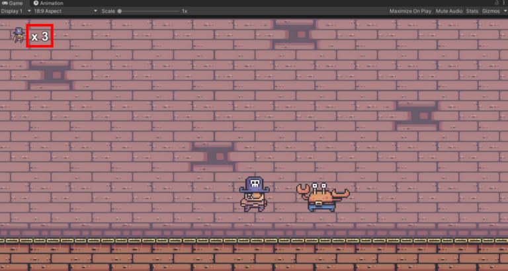Screen dimensions: 508x271
Task: Click the Scale slider handle
Action: [x=120, y=11]
